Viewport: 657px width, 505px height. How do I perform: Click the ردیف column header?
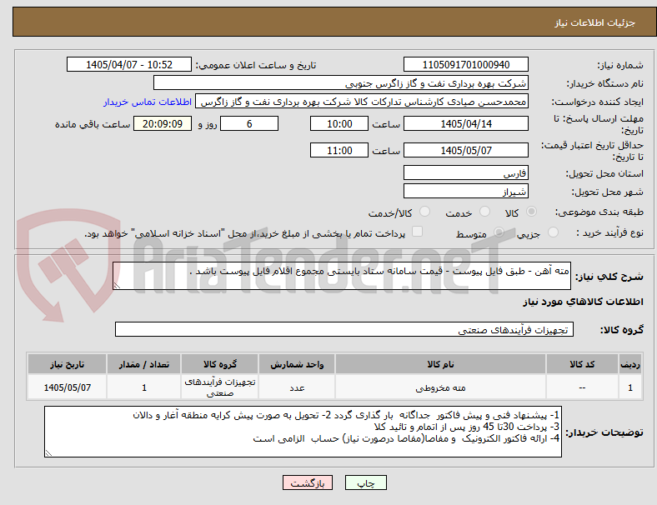(630, 364)
